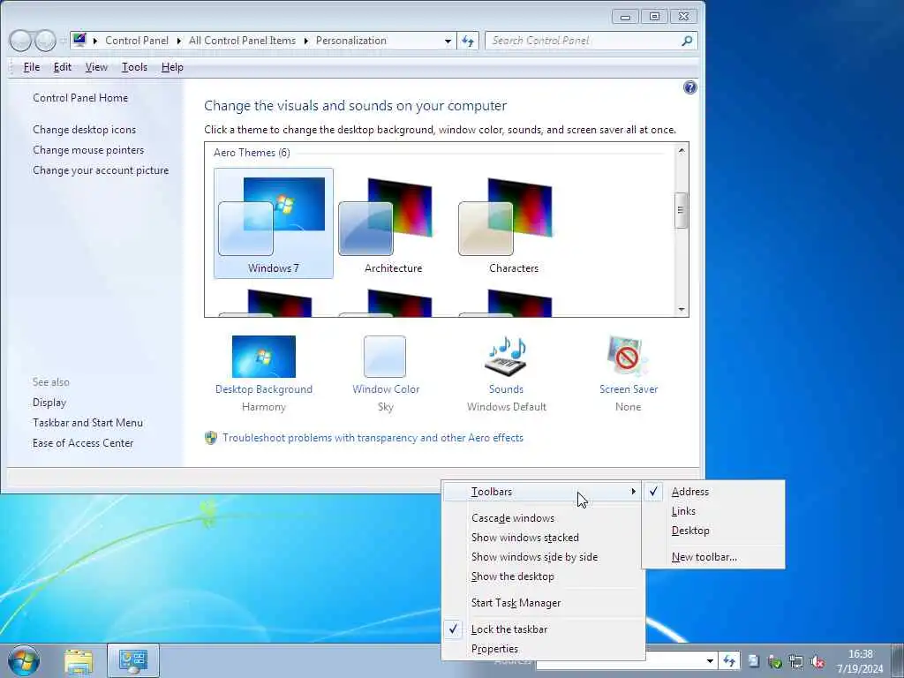Open the Display link under See also
Image resolution: width=904 pixels, height=678 pixels.
point(49,403)
